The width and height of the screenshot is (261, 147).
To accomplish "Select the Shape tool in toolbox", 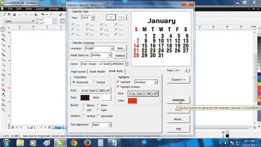I will pos(3,35).
